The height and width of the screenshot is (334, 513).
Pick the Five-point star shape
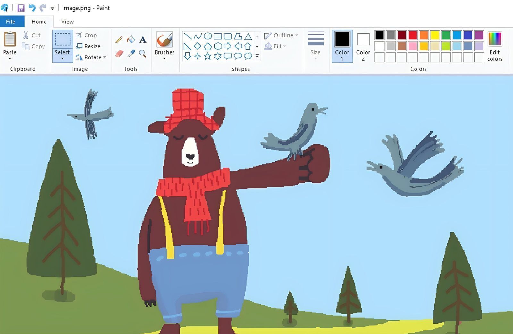click(x=208, y=56)
